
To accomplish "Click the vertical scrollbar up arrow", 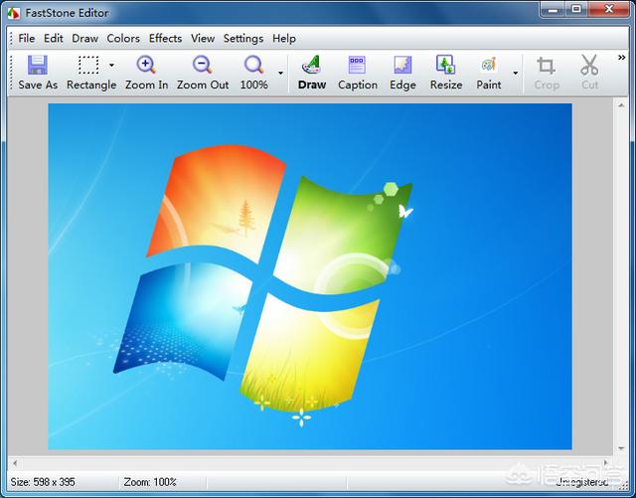I will [621, 105].
